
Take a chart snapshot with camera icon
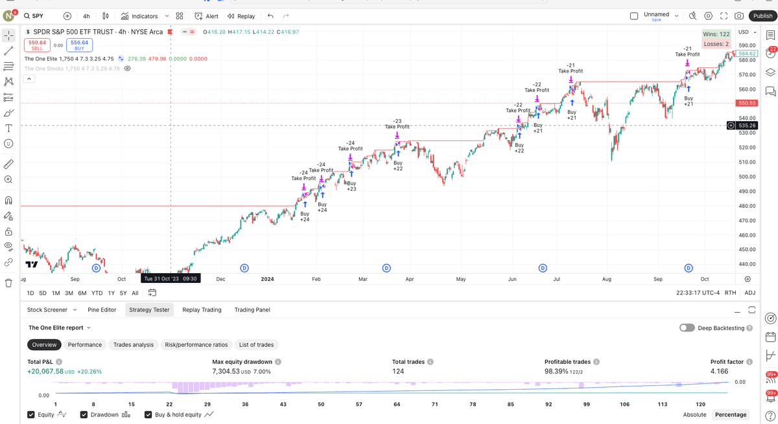click(x=739, y=16)
